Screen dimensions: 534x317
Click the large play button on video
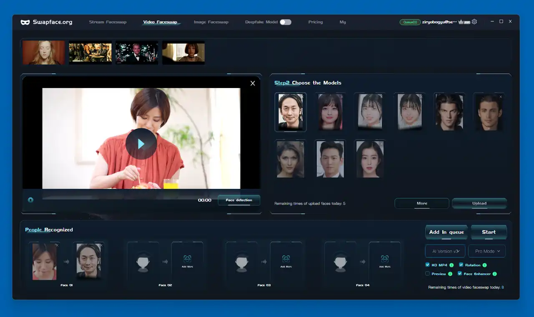pos(141,144)
